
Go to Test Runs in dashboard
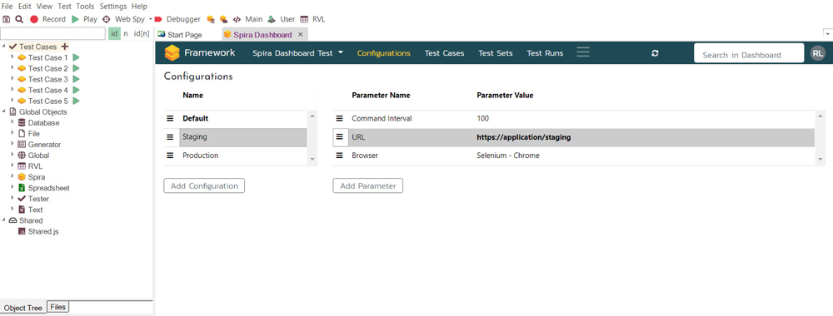point(545,53)
